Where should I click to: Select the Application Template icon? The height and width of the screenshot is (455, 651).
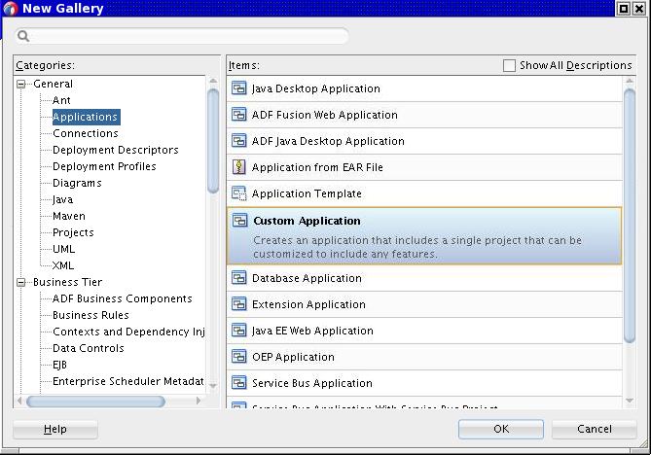(239, 193)
